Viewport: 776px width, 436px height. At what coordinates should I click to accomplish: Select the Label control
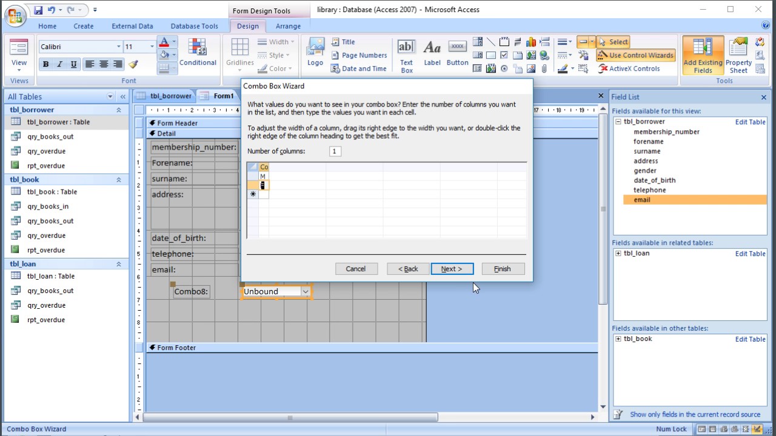tap(432, 52)
